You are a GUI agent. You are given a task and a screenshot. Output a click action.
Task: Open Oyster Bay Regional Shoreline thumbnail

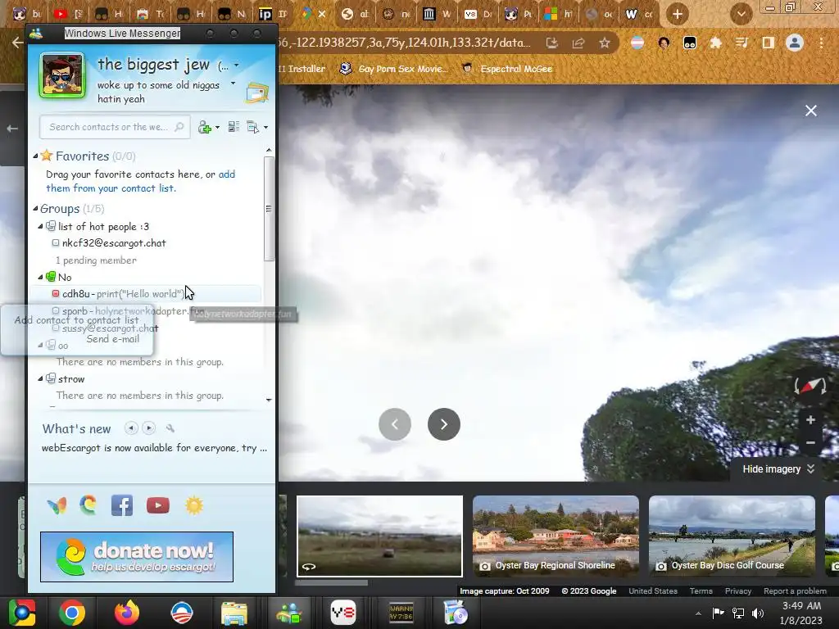[556, 536]
